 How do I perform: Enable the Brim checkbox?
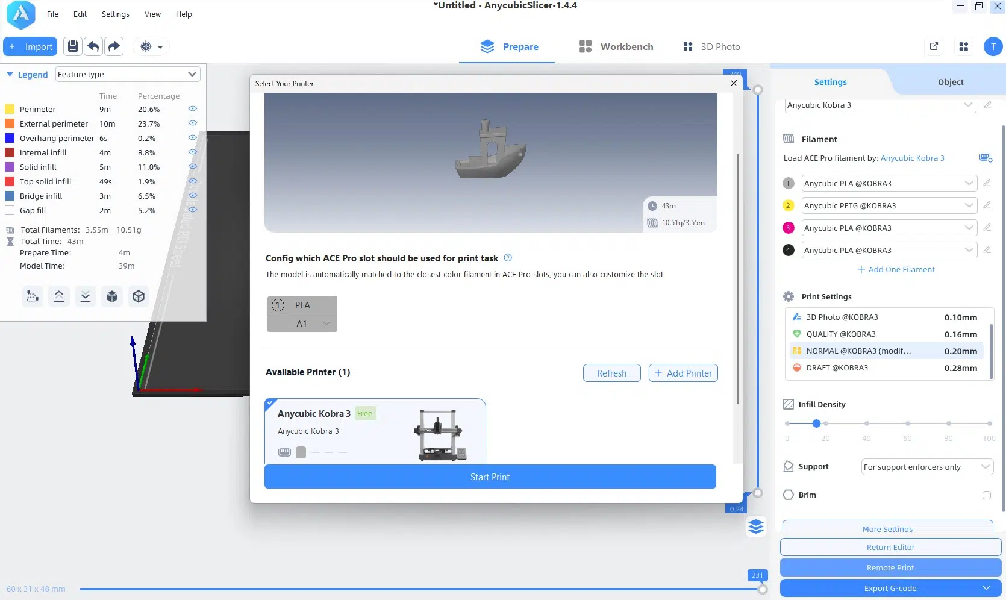(x=987, y=495)
